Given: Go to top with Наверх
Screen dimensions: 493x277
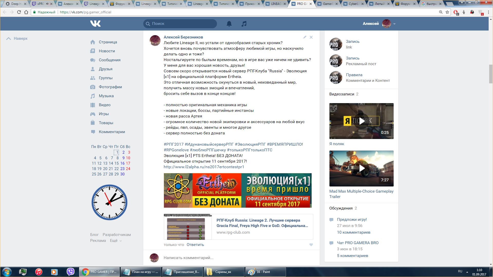Looking at the screenshot, I should click(17, 38).
